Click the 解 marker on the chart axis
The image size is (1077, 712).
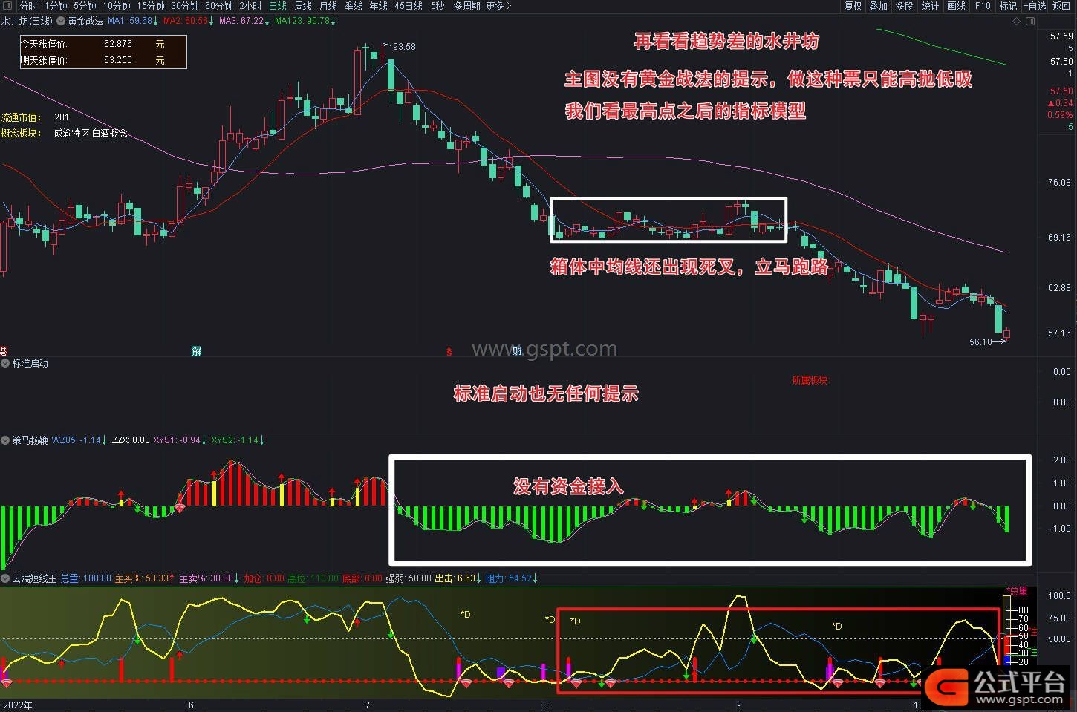196,351
